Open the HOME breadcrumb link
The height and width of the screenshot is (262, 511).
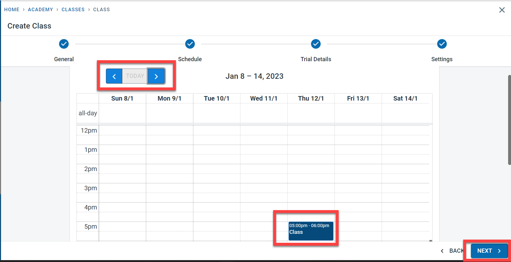[12, 10]
